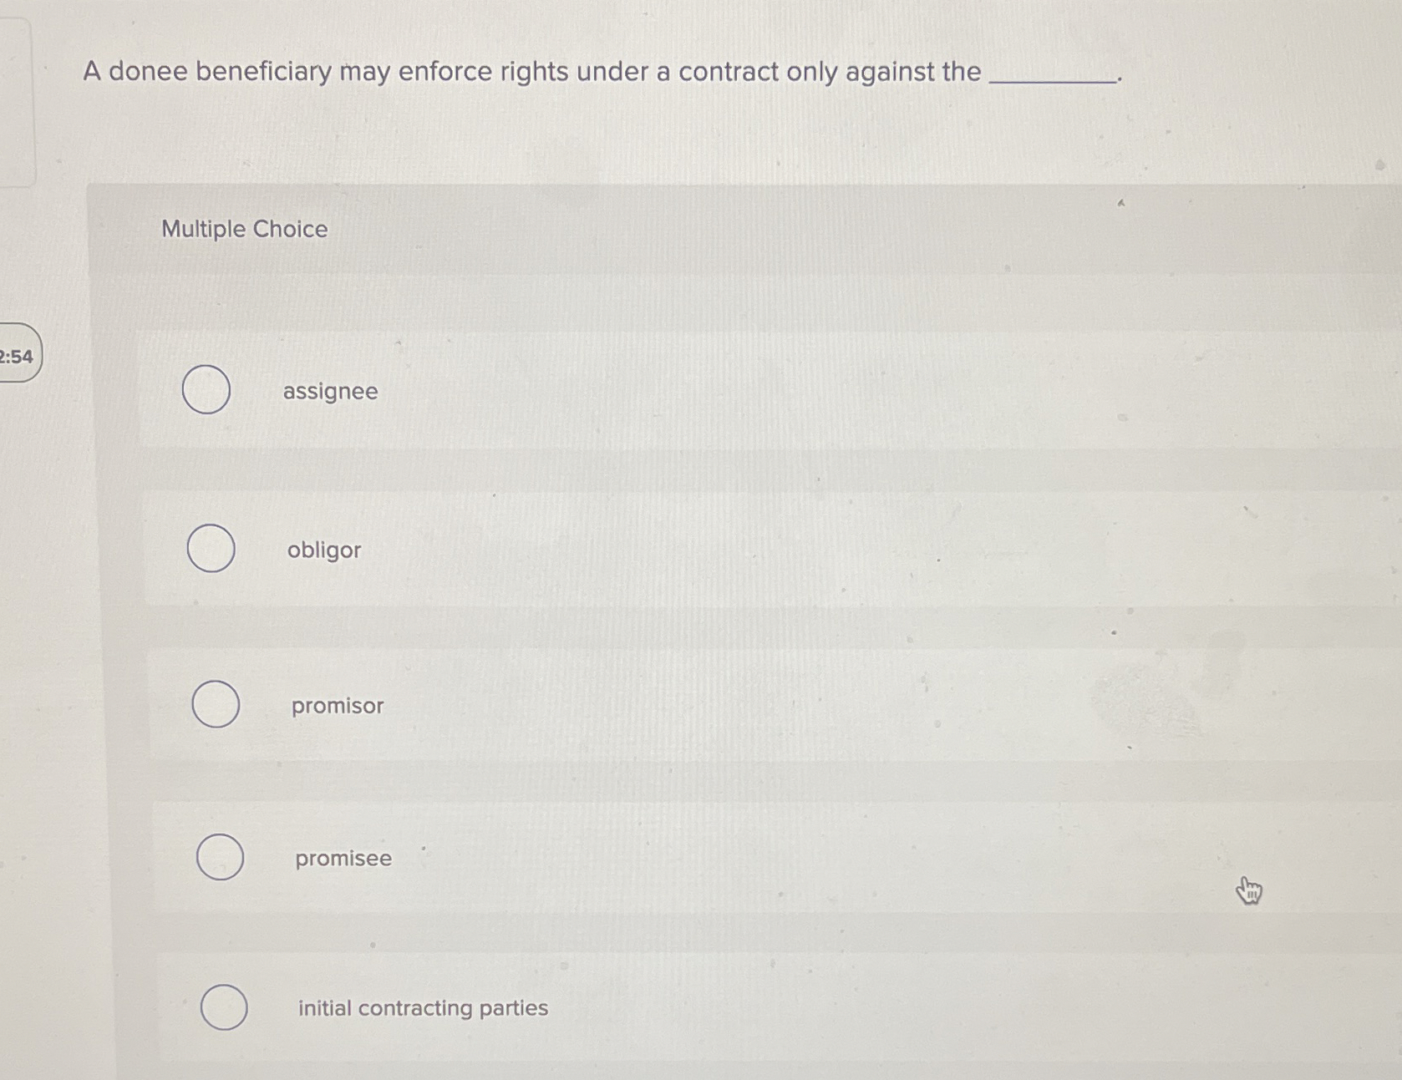This screenshot has width=1402, height=1080.
Task: Click the Multiple Choice header
Action: 245,228
